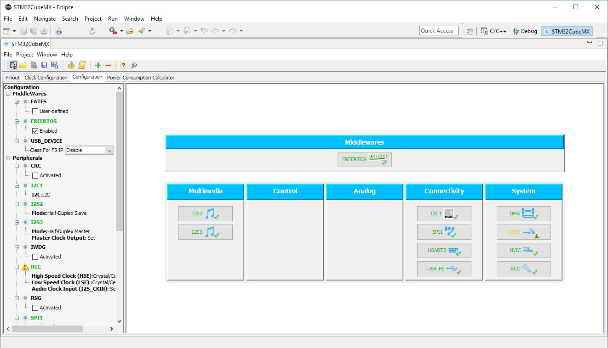Open DMA system configuration

524,213
